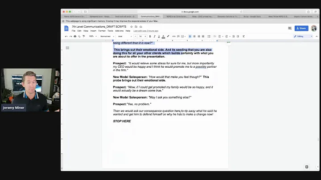
Task: Increase font size with plus button
Action: coord(145,37)
